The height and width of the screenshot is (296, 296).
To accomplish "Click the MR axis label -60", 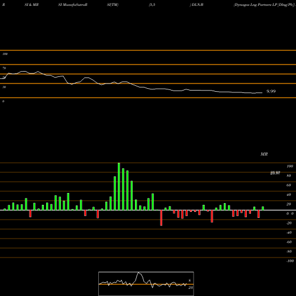I will point(289,242).
